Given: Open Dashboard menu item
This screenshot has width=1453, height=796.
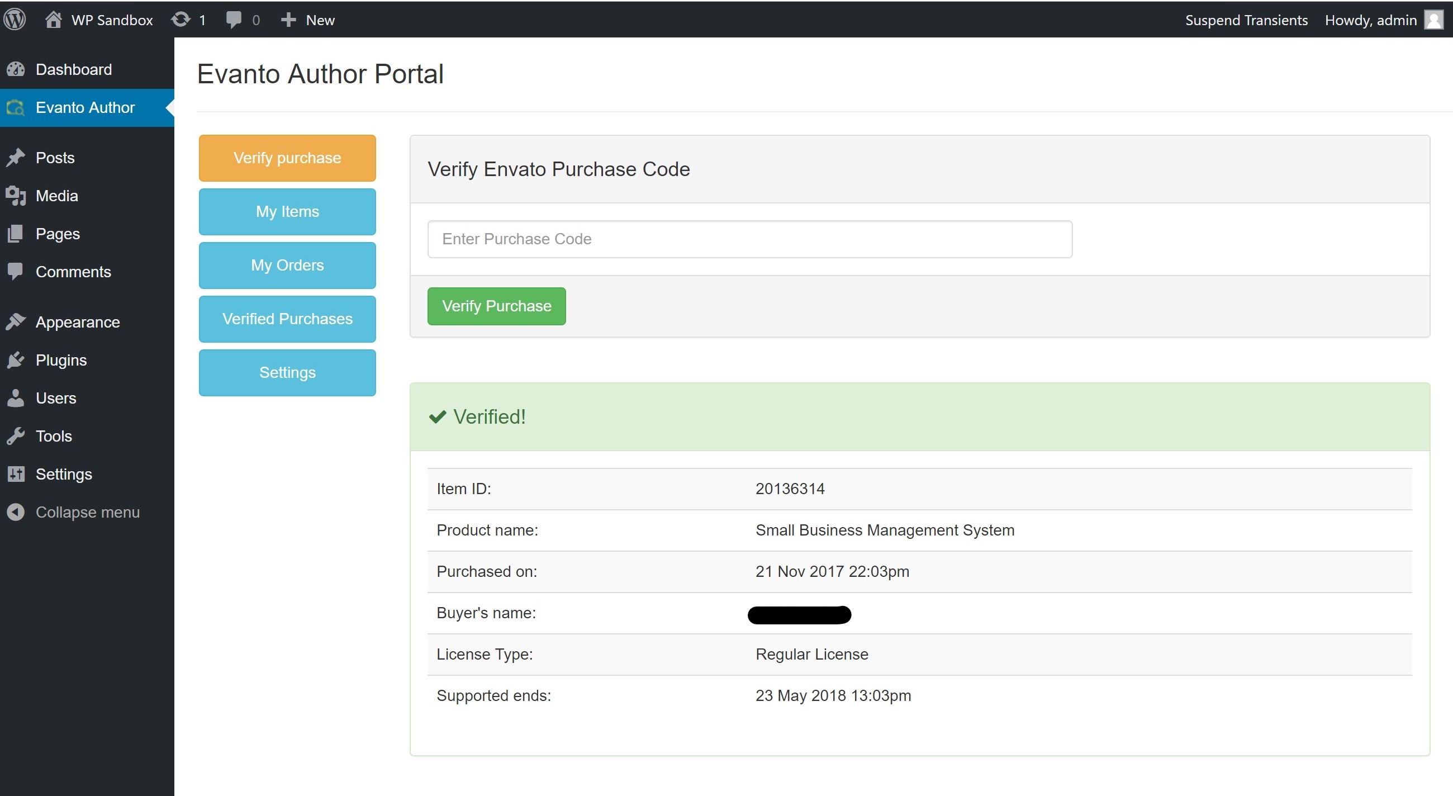Looking at the screenshot, I should [87, 69].
